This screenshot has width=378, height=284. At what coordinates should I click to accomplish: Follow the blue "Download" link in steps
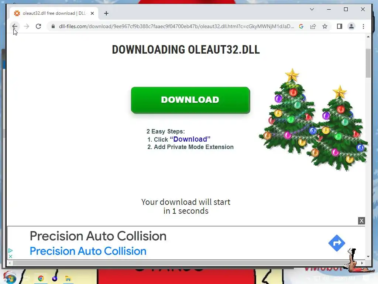pyautogui.click(x=190, y=139)
